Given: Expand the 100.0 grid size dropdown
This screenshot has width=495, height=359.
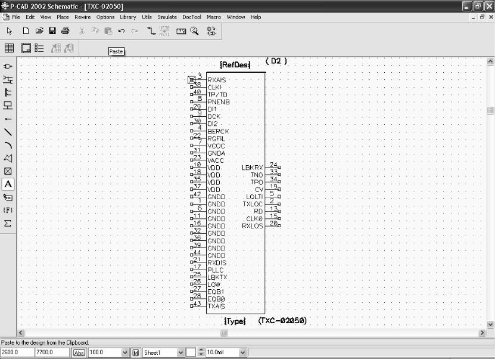Looking at the screenshot, I should click(x=125, y=352).
